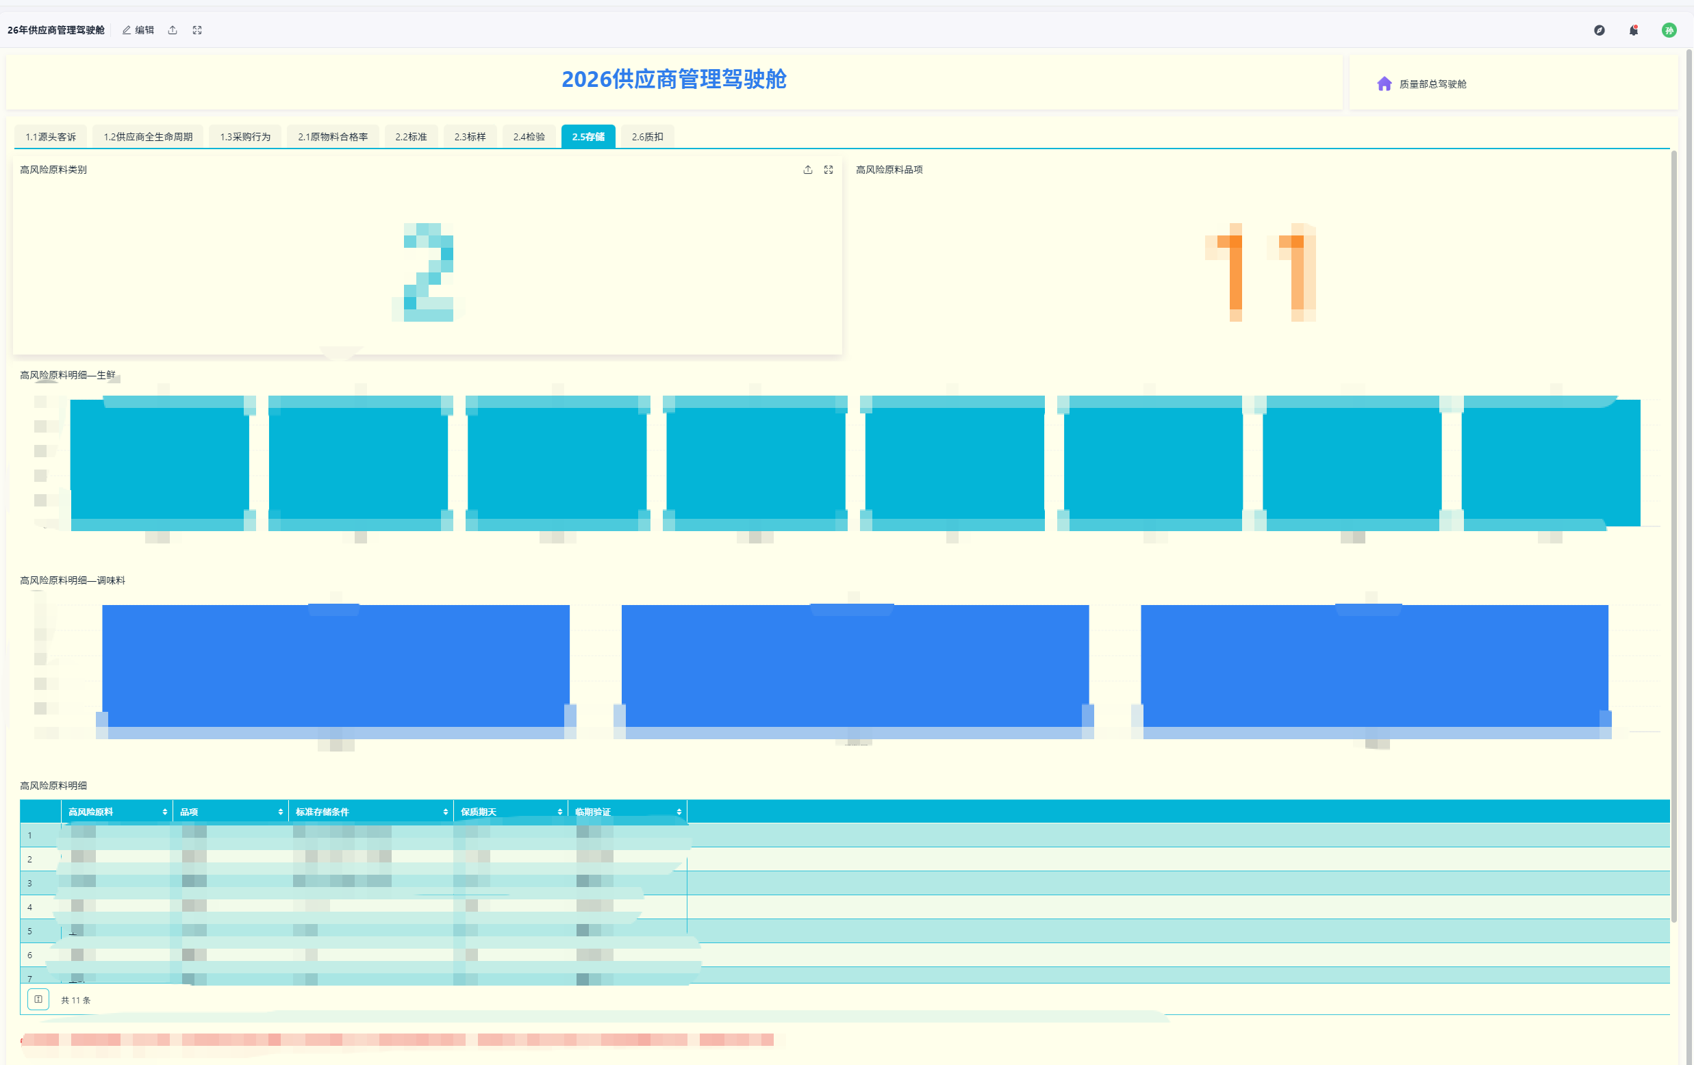Click the page vertical scrollbar
This screenshot has height=1065, width=1694.
pyautogui.click(x=1689, y=535)
